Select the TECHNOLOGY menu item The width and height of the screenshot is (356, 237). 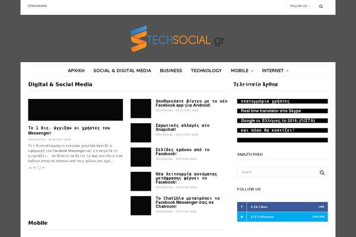pos(206,71)
